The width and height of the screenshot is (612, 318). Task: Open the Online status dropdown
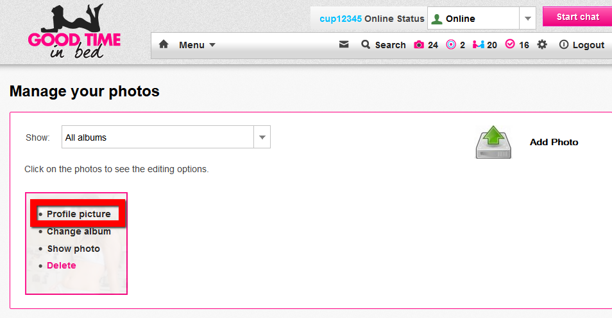pos(527,19)
